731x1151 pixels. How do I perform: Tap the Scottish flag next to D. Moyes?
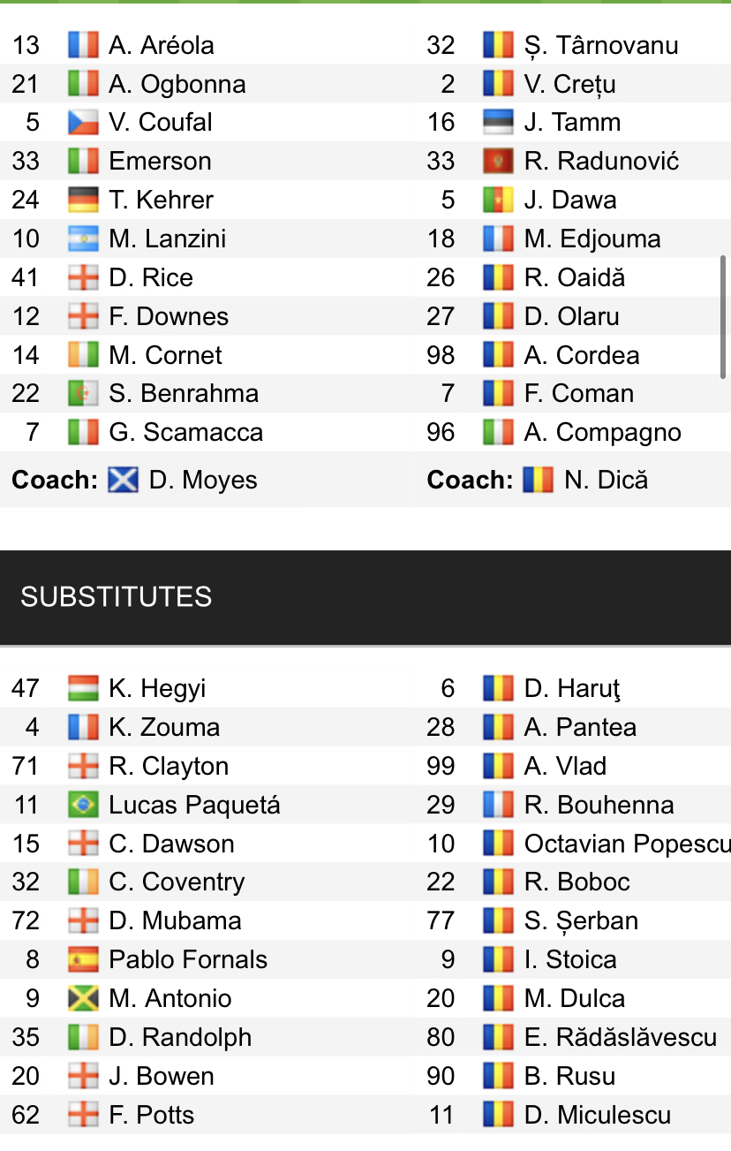[x=123, y=481]
